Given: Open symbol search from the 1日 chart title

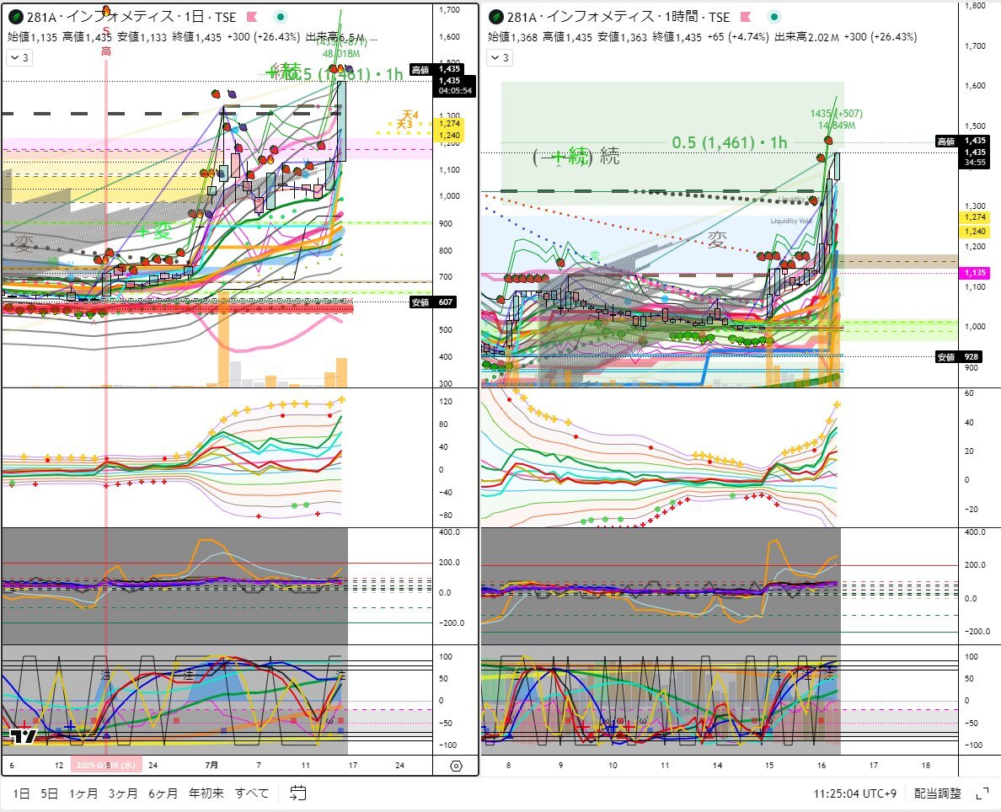Looking at the screenshot, I should pyautogui.click(x=131, y=17).
